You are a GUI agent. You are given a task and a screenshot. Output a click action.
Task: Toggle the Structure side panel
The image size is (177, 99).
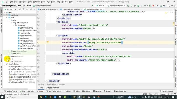click(x=1, y=84)
